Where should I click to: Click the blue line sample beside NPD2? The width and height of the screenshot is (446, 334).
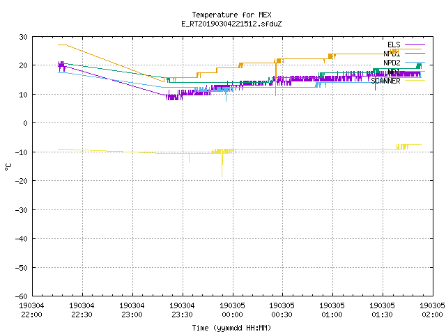click(415, 62)
